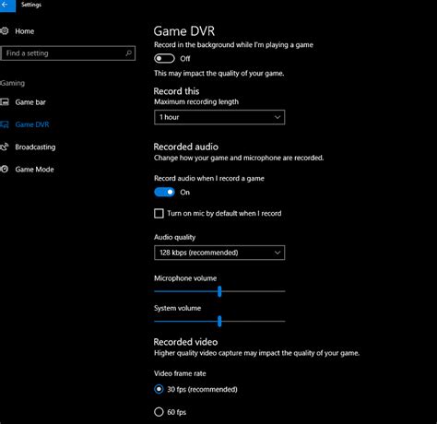This screenshot has height=424, width=437.
Task: Select the 30 fps (recommended) option
Action: pos(159,389)
